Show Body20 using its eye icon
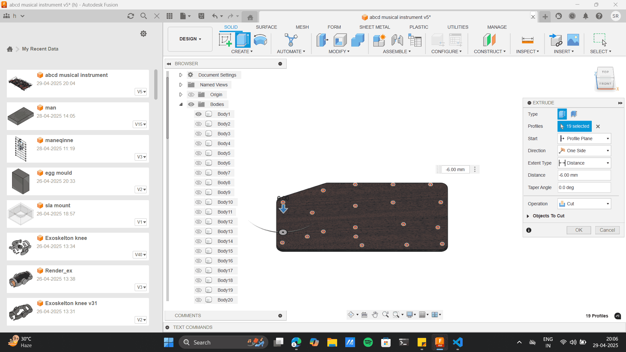The height and width of the screenshot is (352, 626). [198, 300]
